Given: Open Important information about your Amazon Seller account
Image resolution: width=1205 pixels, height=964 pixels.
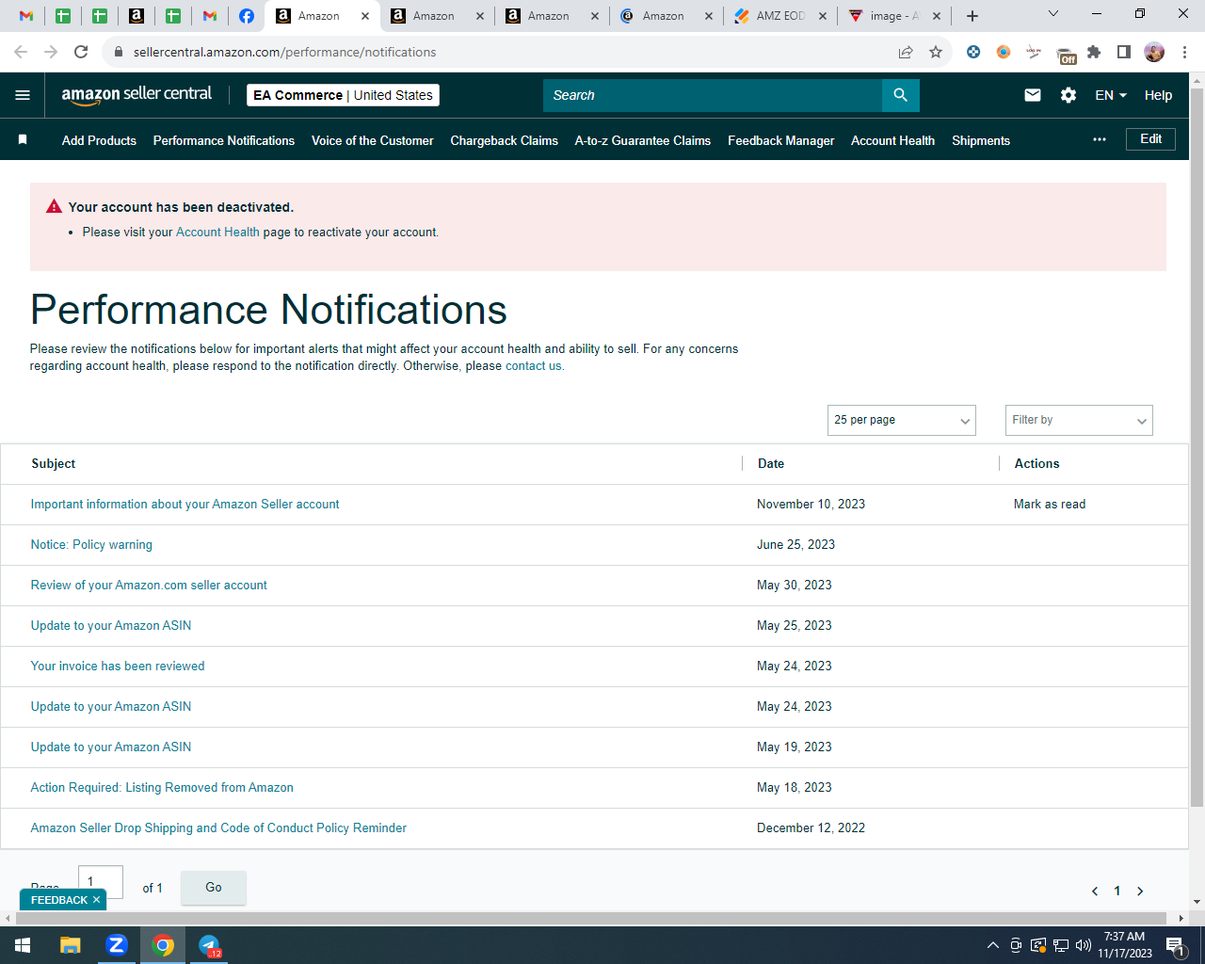Looking at the screenshot, I should click(185, 505).
